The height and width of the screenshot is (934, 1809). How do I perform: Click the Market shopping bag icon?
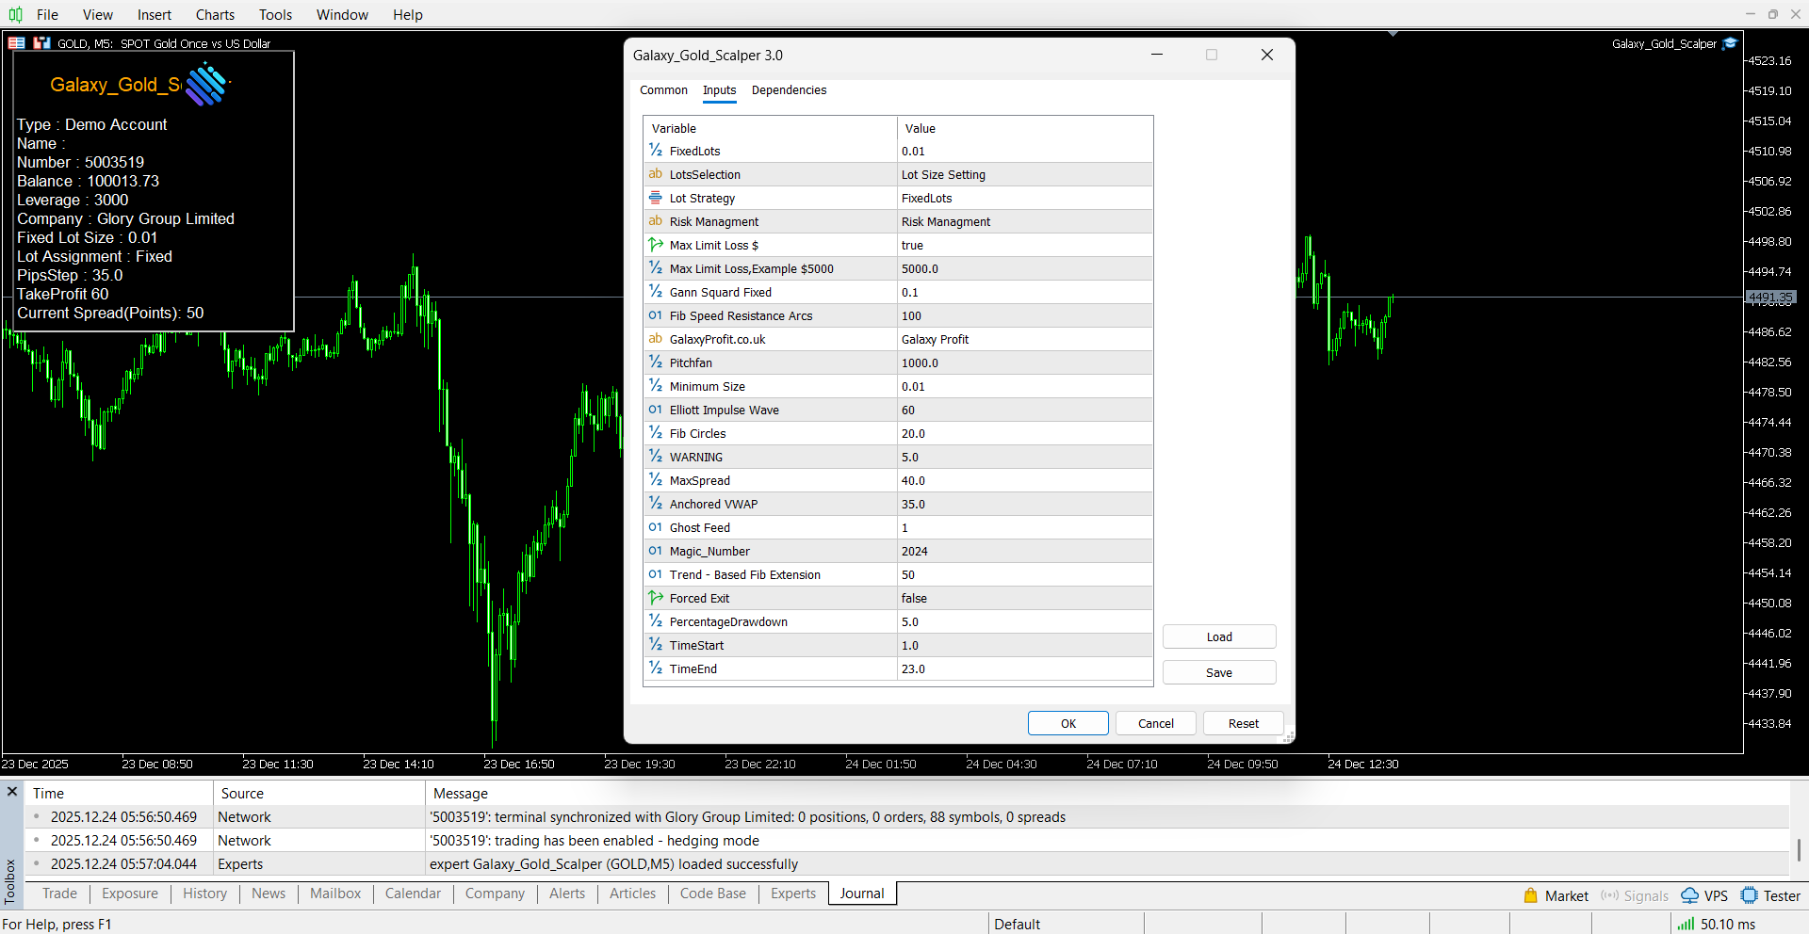tap(1530, 895)
